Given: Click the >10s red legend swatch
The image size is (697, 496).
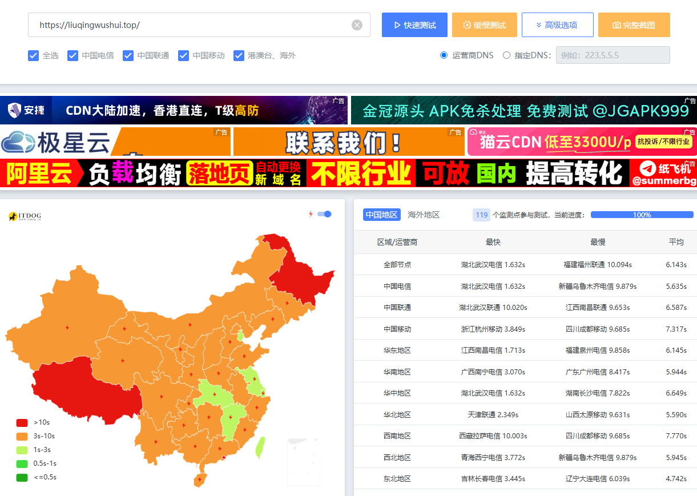Looking at the screenshot, I should click(x=22, y=422).
